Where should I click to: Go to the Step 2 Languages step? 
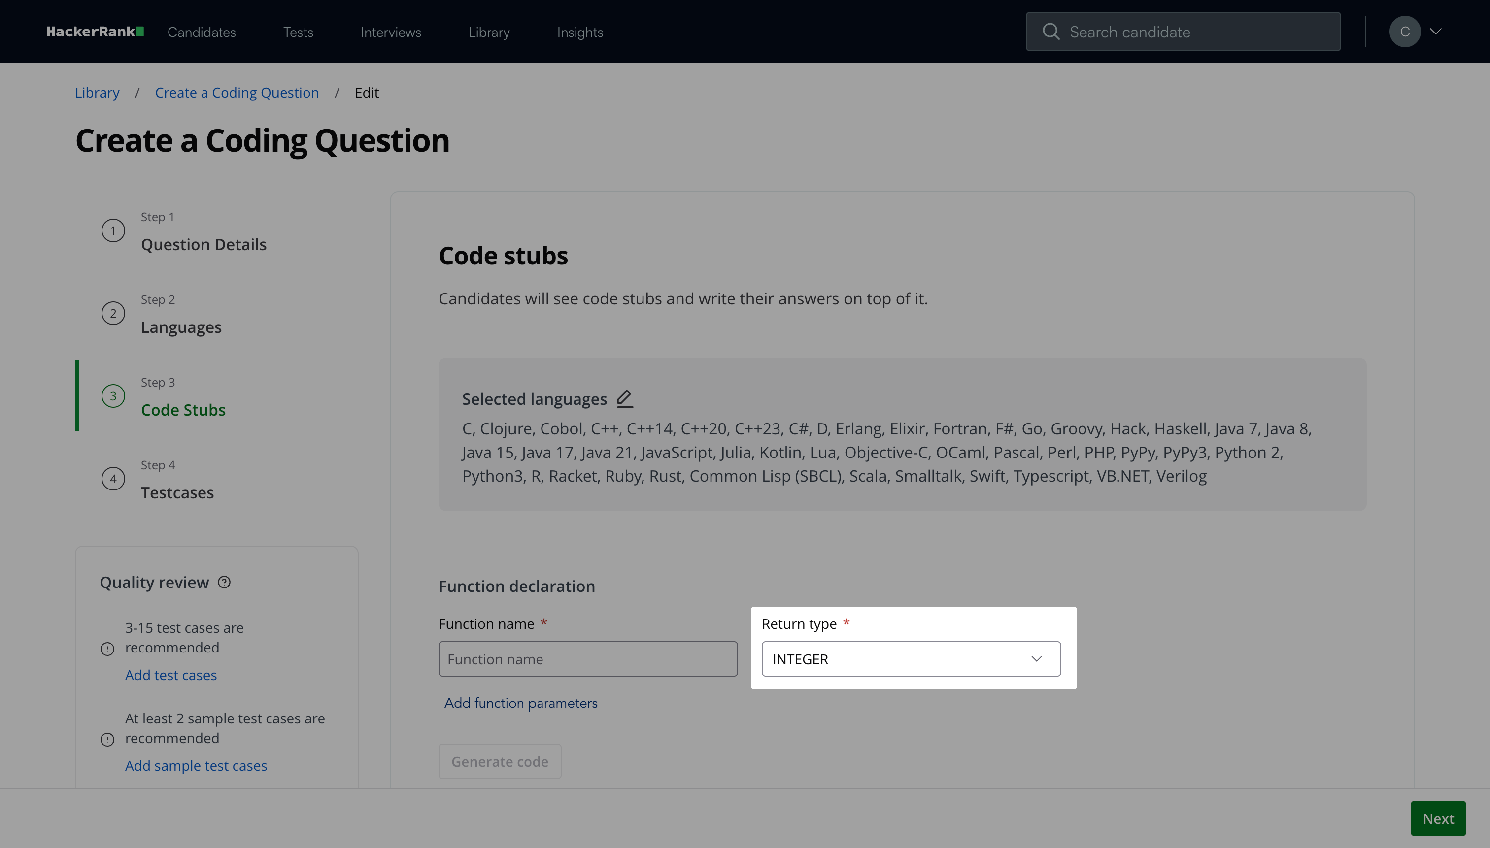click(181, 326)
